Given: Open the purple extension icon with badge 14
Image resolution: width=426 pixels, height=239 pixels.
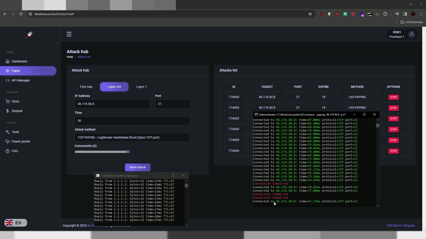Looking at the screenshot, I should tap(361, 14).
